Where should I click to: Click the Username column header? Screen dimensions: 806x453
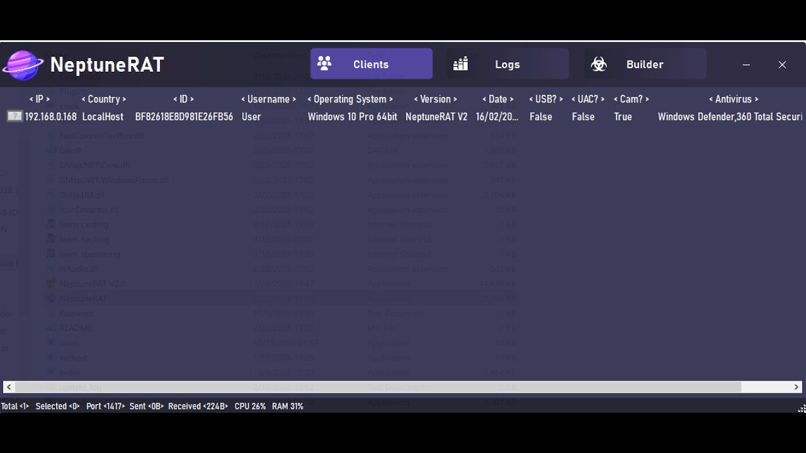click(x=268, y=99)
